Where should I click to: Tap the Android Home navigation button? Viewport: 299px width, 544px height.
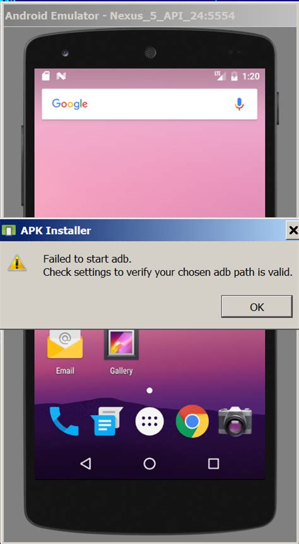[x=149, y=464]
